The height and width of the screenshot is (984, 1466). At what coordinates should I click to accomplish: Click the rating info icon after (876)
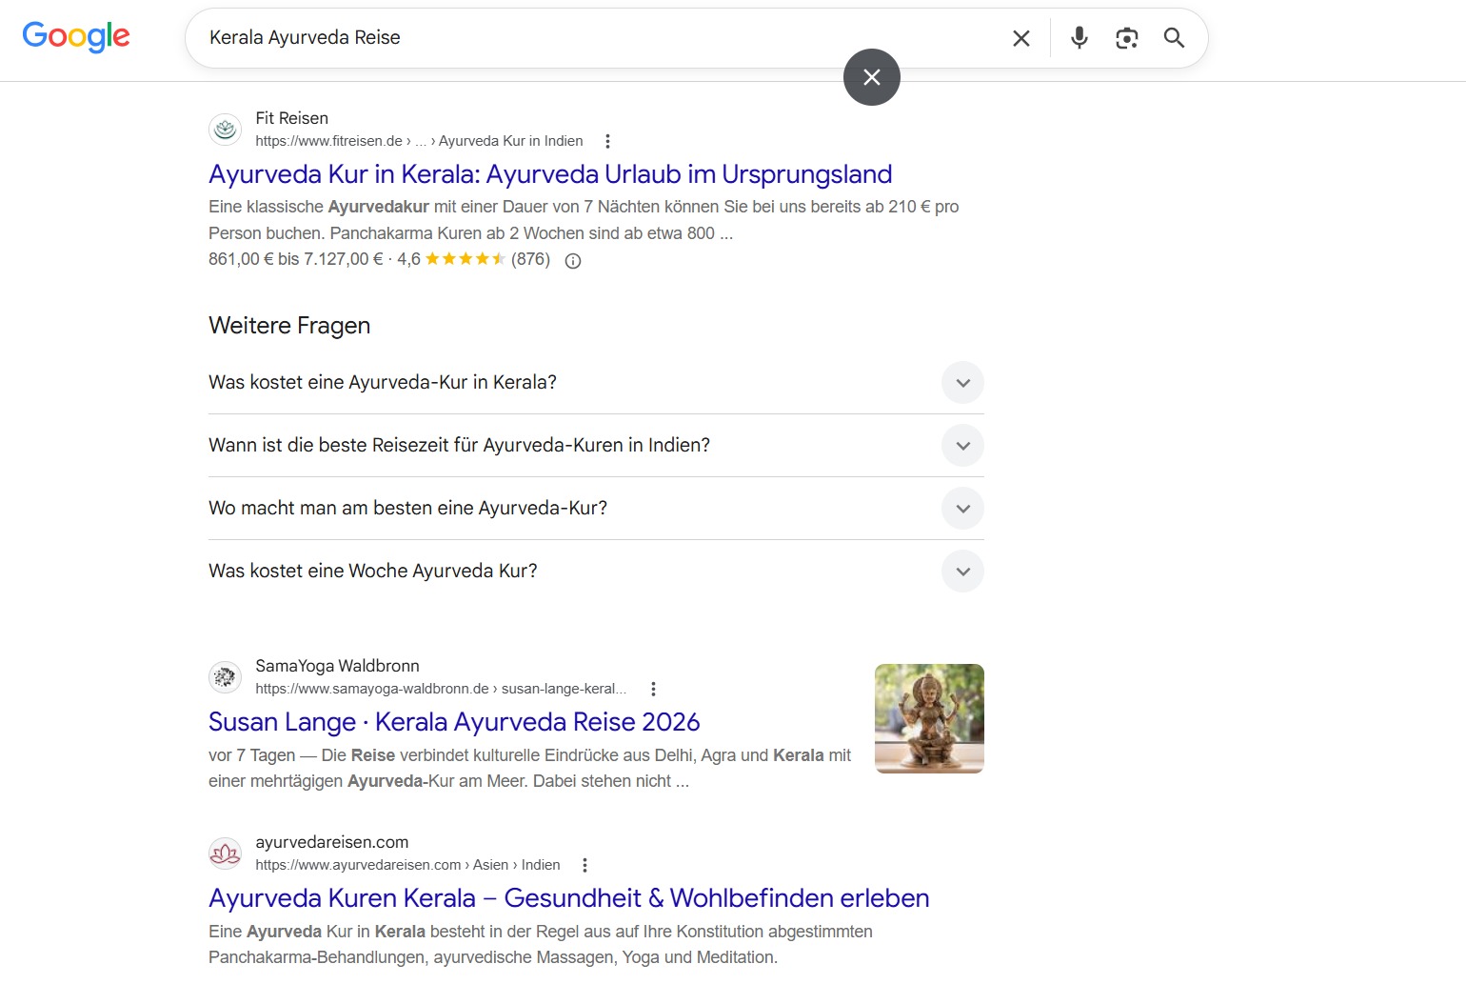pos(573,261)
